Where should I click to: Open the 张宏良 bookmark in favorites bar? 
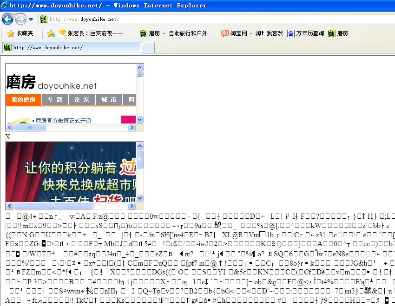pyautogui.click(x=94, y=33)
